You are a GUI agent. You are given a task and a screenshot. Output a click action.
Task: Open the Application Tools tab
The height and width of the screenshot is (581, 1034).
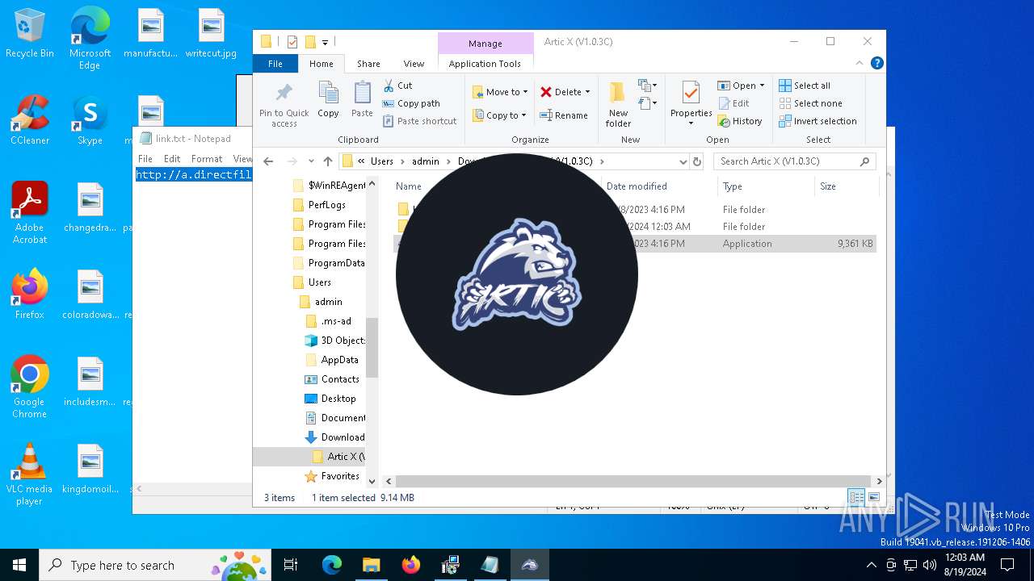pos(485,64)
